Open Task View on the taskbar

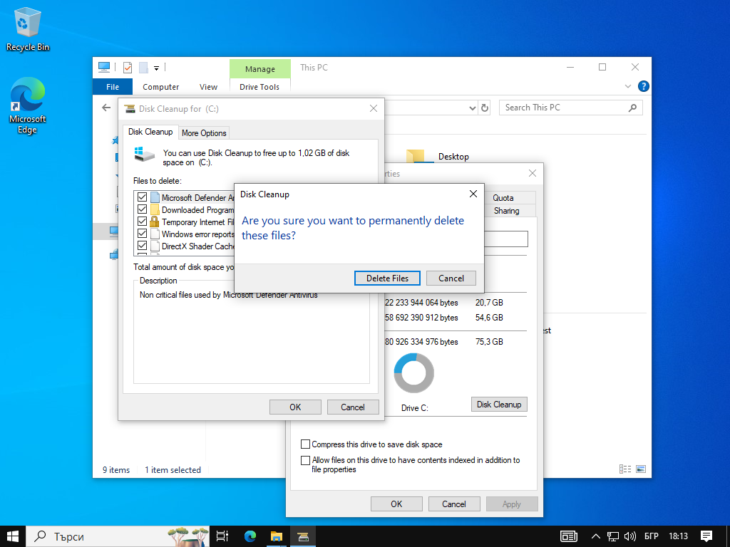tap(222, 536)
